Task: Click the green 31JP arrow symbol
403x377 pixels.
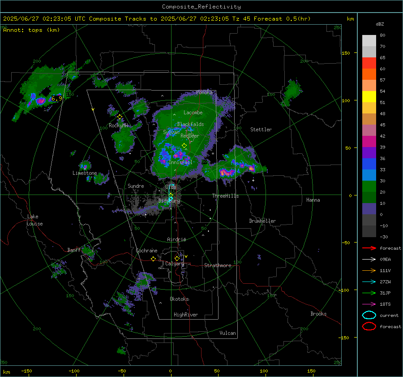Action: tap(369, 293)
